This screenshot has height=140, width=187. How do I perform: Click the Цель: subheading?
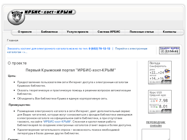coord(12,76)
